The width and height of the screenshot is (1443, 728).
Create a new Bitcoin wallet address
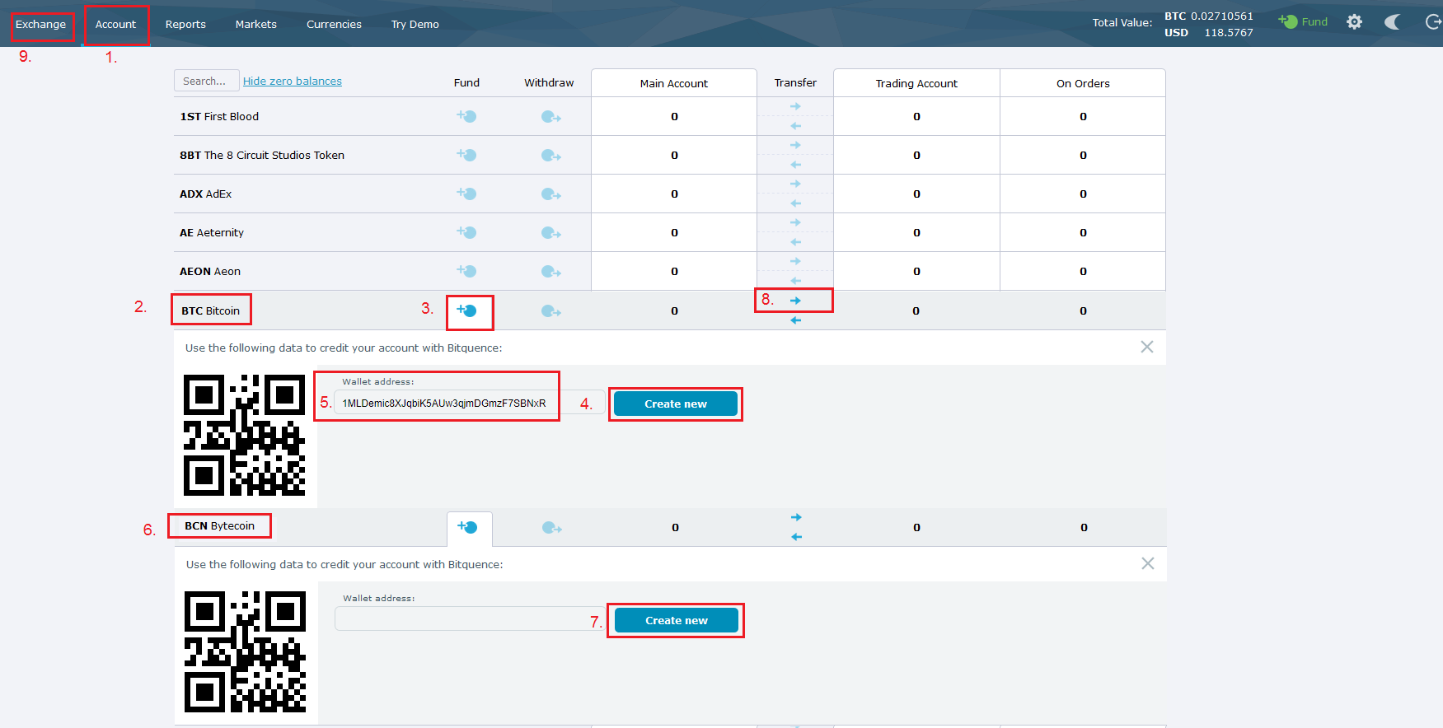[675, 404]
